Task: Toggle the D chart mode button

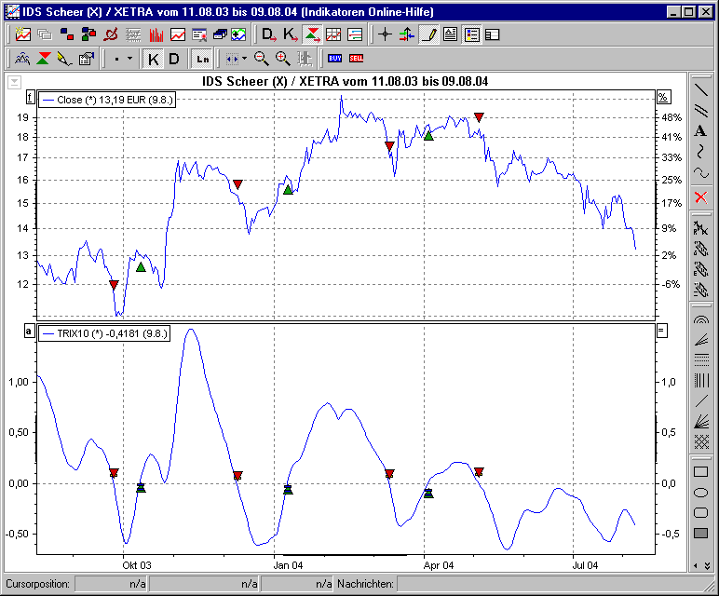Action: click(x=173, y=59)
